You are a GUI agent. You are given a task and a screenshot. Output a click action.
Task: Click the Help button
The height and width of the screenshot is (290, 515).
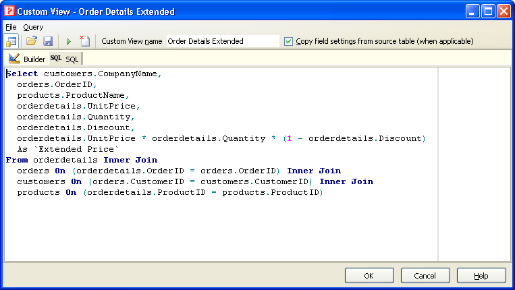481,276
